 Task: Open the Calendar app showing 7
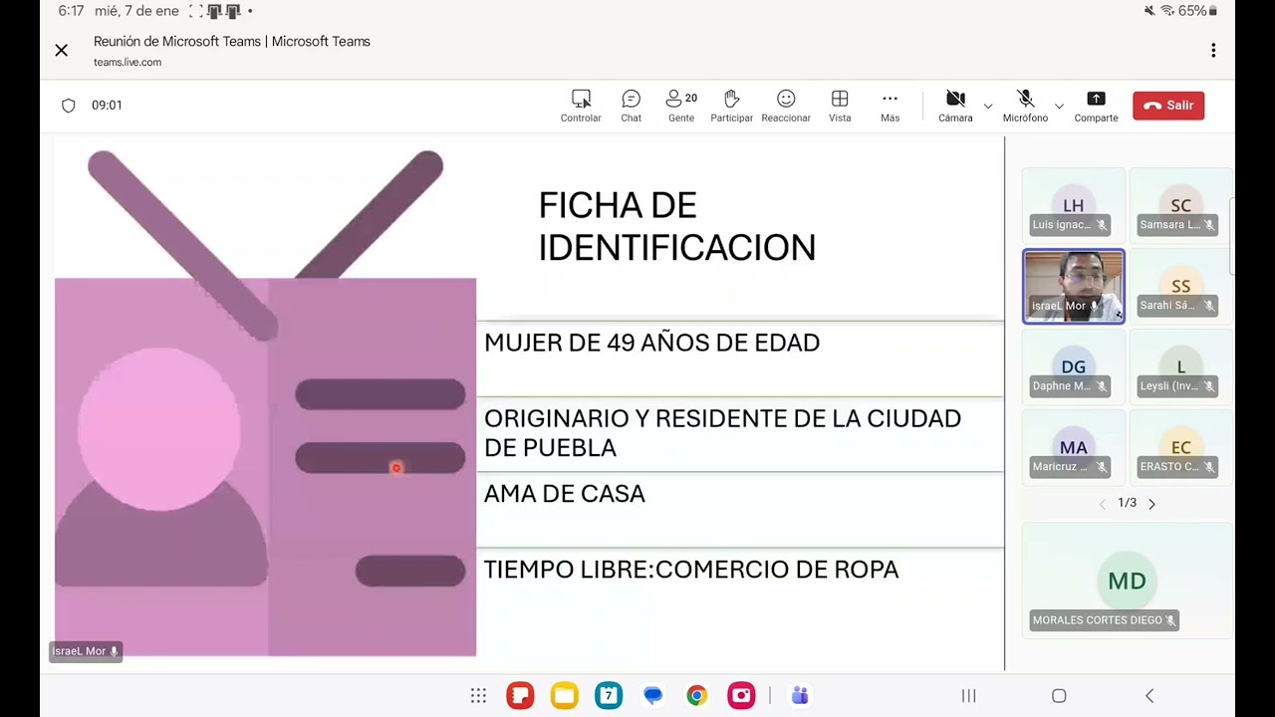(x=609, y=696)
